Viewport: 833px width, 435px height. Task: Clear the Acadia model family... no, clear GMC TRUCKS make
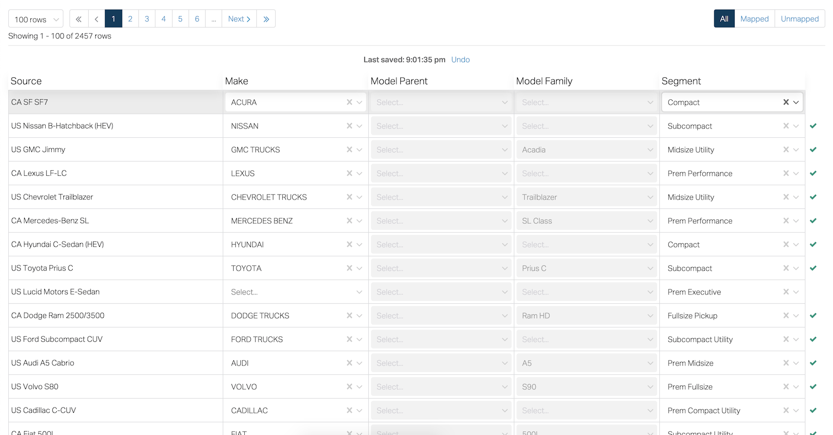(x=349, y=149)
